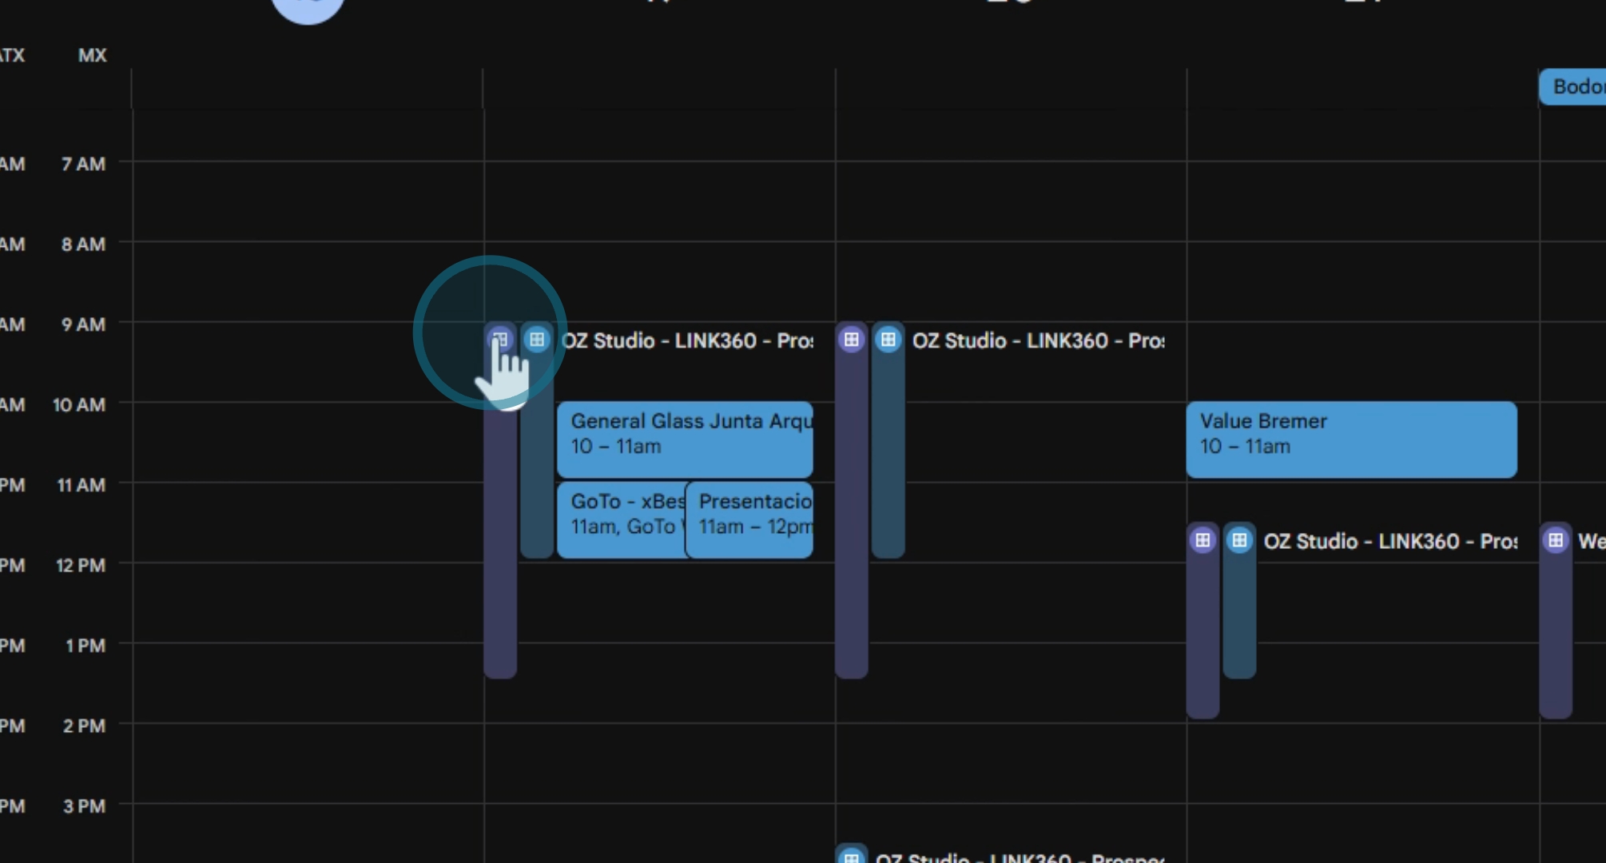Click the 9 AM OZ Studio title in column without other events

[x=1038, y=341]
